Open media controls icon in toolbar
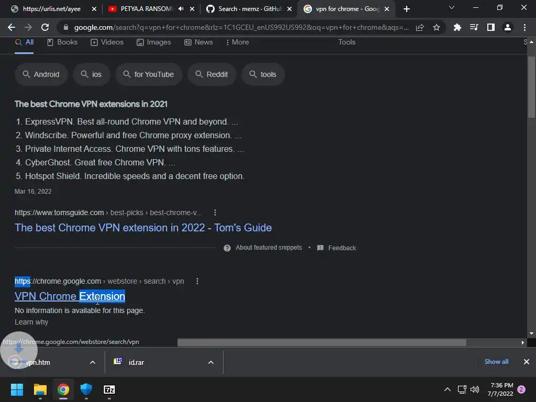This screenshot has width=536, height=402. click(474, 27)
